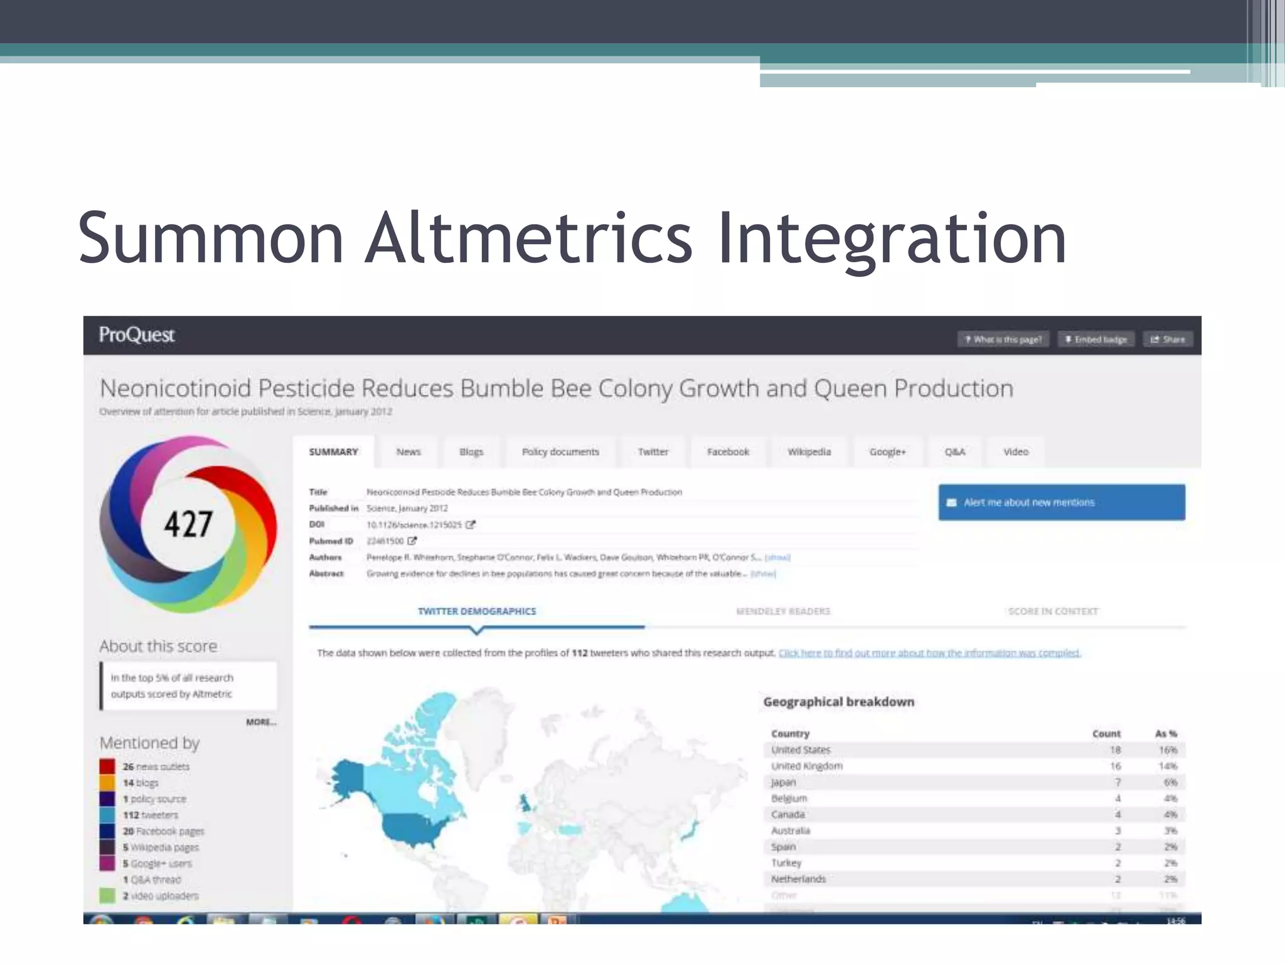
Task: Expand the abstract with [show]
Action: tap(763, 574)
